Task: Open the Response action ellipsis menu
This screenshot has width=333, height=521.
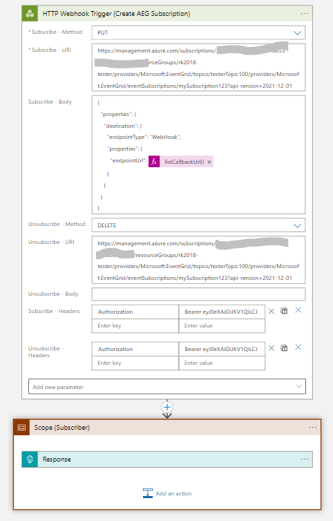Action: (x=305, y=460)
